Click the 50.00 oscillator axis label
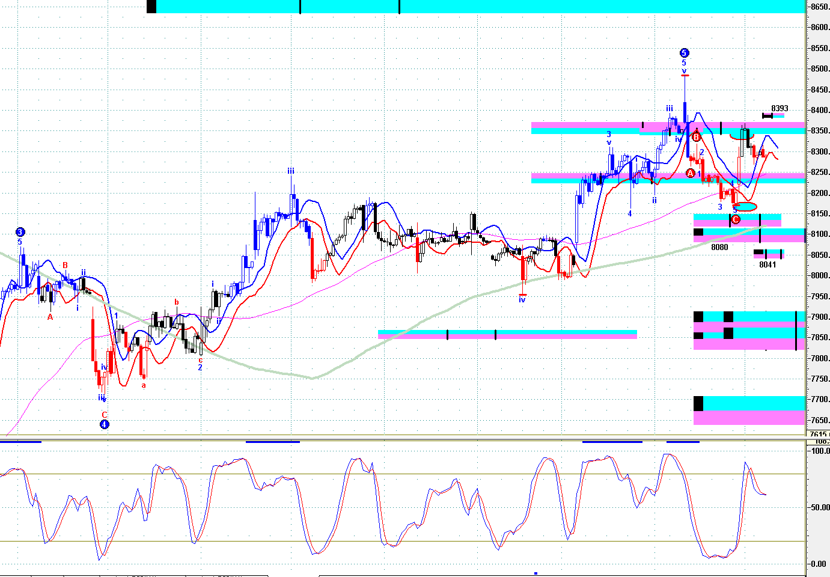Image resolution: width=830 pixels, height=577 pixels. [x=820, y=507]
